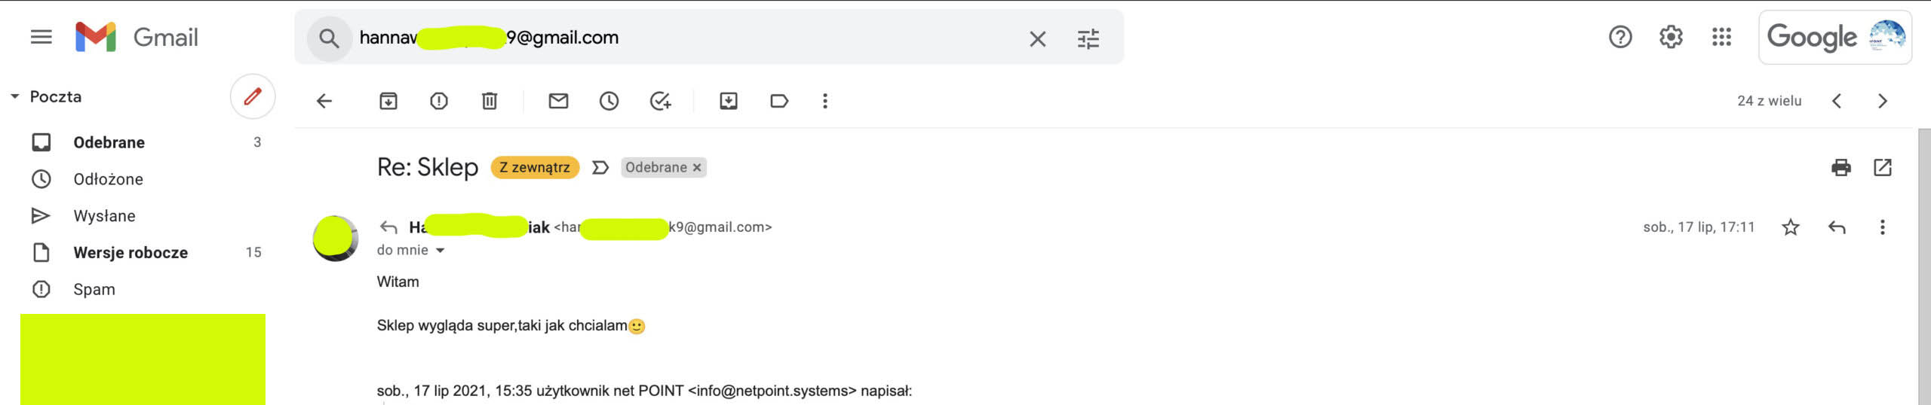Compose a new message with the pencil button
Screen dimensions: 1931x405
253,96
